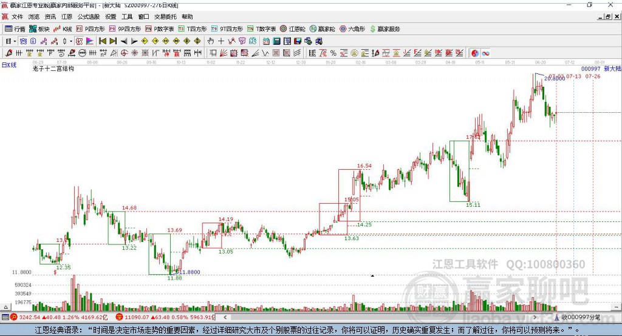Open the 浏览 menu
Viewport: 622px width, 336px height.
coord(34,16)
